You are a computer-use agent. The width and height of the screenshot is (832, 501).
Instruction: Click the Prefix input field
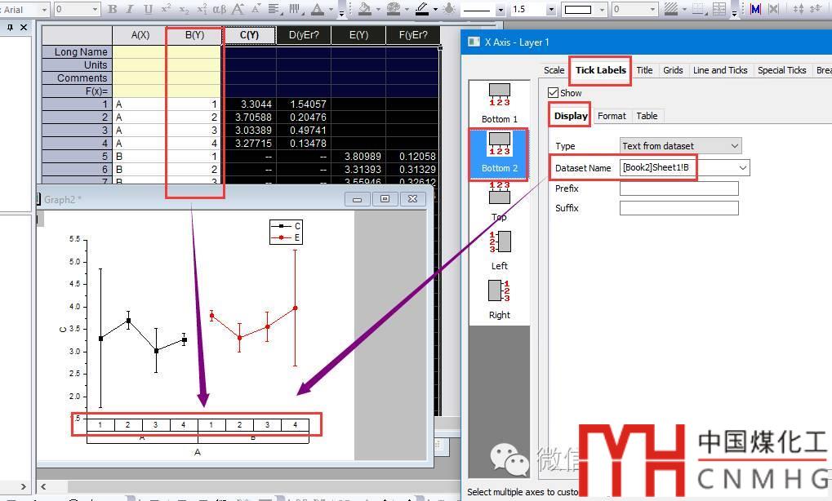point(679,188)
